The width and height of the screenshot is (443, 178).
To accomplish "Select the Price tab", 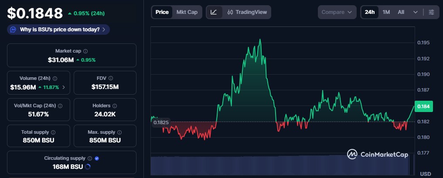I will [162, 12].
